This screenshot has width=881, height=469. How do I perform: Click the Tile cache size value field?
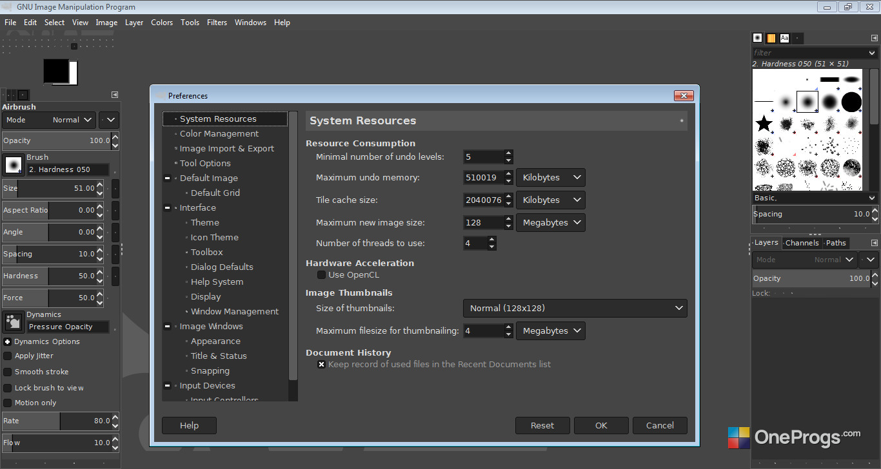click(x=484, y=200)
